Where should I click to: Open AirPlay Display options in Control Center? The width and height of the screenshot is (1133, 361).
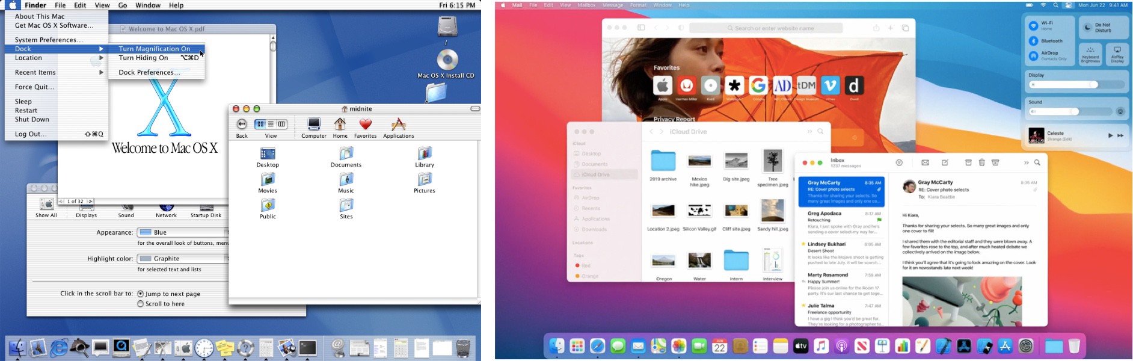point(1117,54)
